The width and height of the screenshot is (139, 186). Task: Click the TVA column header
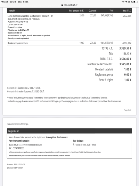click(x=111, y=11)
